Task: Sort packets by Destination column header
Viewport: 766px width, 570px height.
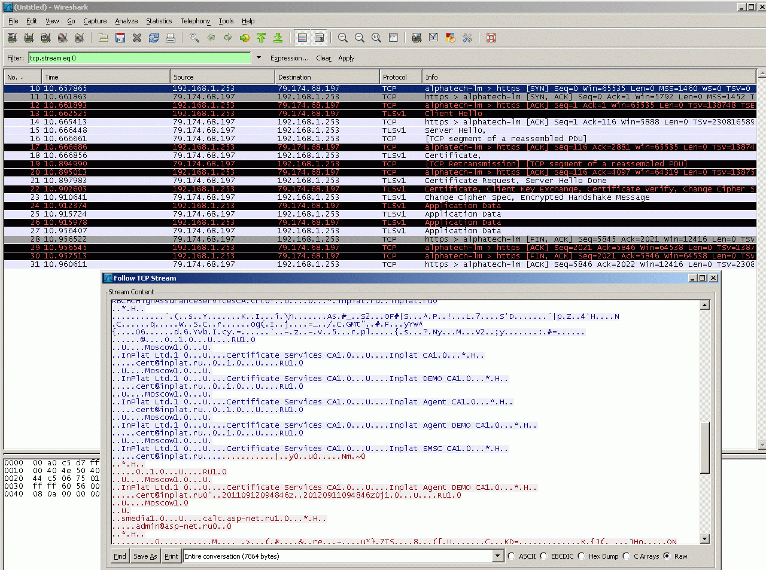Action: (x=327, y=77)
